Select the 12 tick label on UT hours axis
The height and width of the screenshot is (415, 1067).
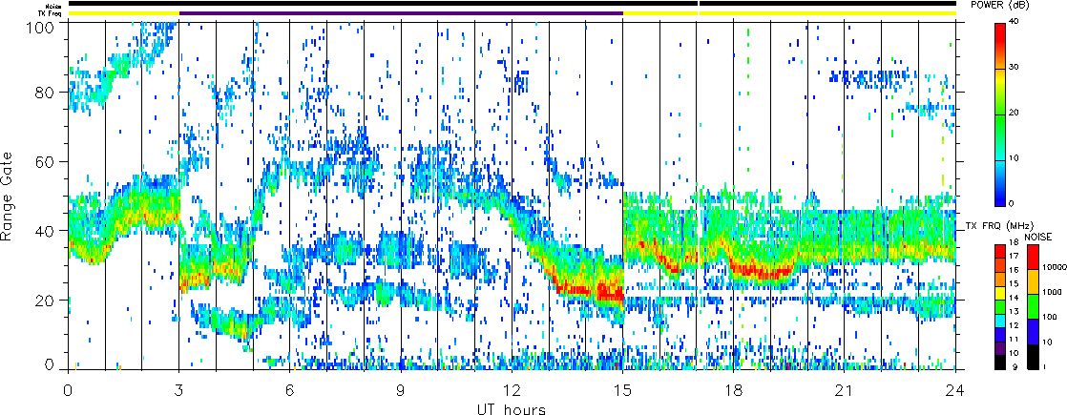click(512, 390)
